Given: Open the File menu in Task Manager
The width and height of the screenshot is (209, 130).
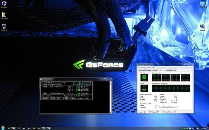Looking at the screenshot, I should pos(139,67).
